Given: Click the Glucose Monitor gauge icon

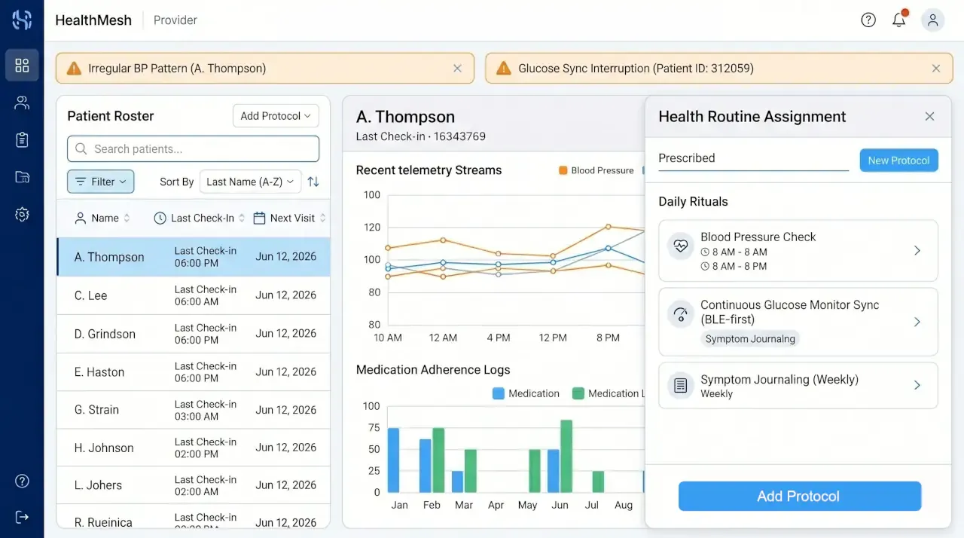Looking at the screenshot, I should click(x=681, y=314).
